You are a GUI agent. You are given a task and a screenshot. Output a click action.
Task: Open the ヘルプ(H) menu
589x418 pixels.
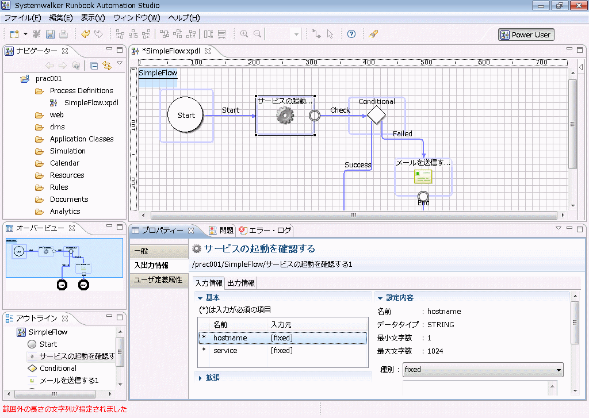coord(183,18)
